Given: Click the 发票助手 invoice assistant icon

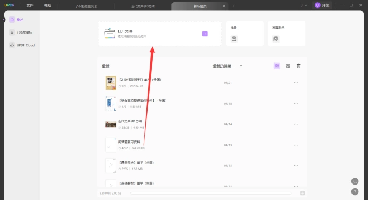Looking at the screenshot, I should [275, 39].
